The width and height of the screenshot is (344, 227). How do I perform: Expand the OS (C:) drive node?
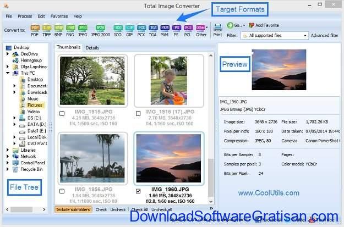point(14,118)
